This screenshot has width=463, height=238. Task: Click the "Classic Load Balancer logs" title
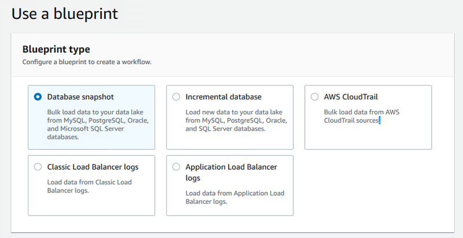(93, 167)
